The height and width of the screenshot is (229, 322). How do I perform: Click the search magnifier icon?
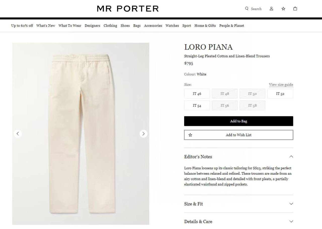(x=247, y=9)
